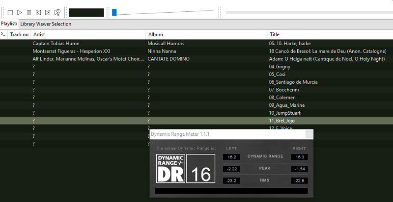Click right peak value '-1.54'
The width and height of the screenshot is (393, 202).
300,169
